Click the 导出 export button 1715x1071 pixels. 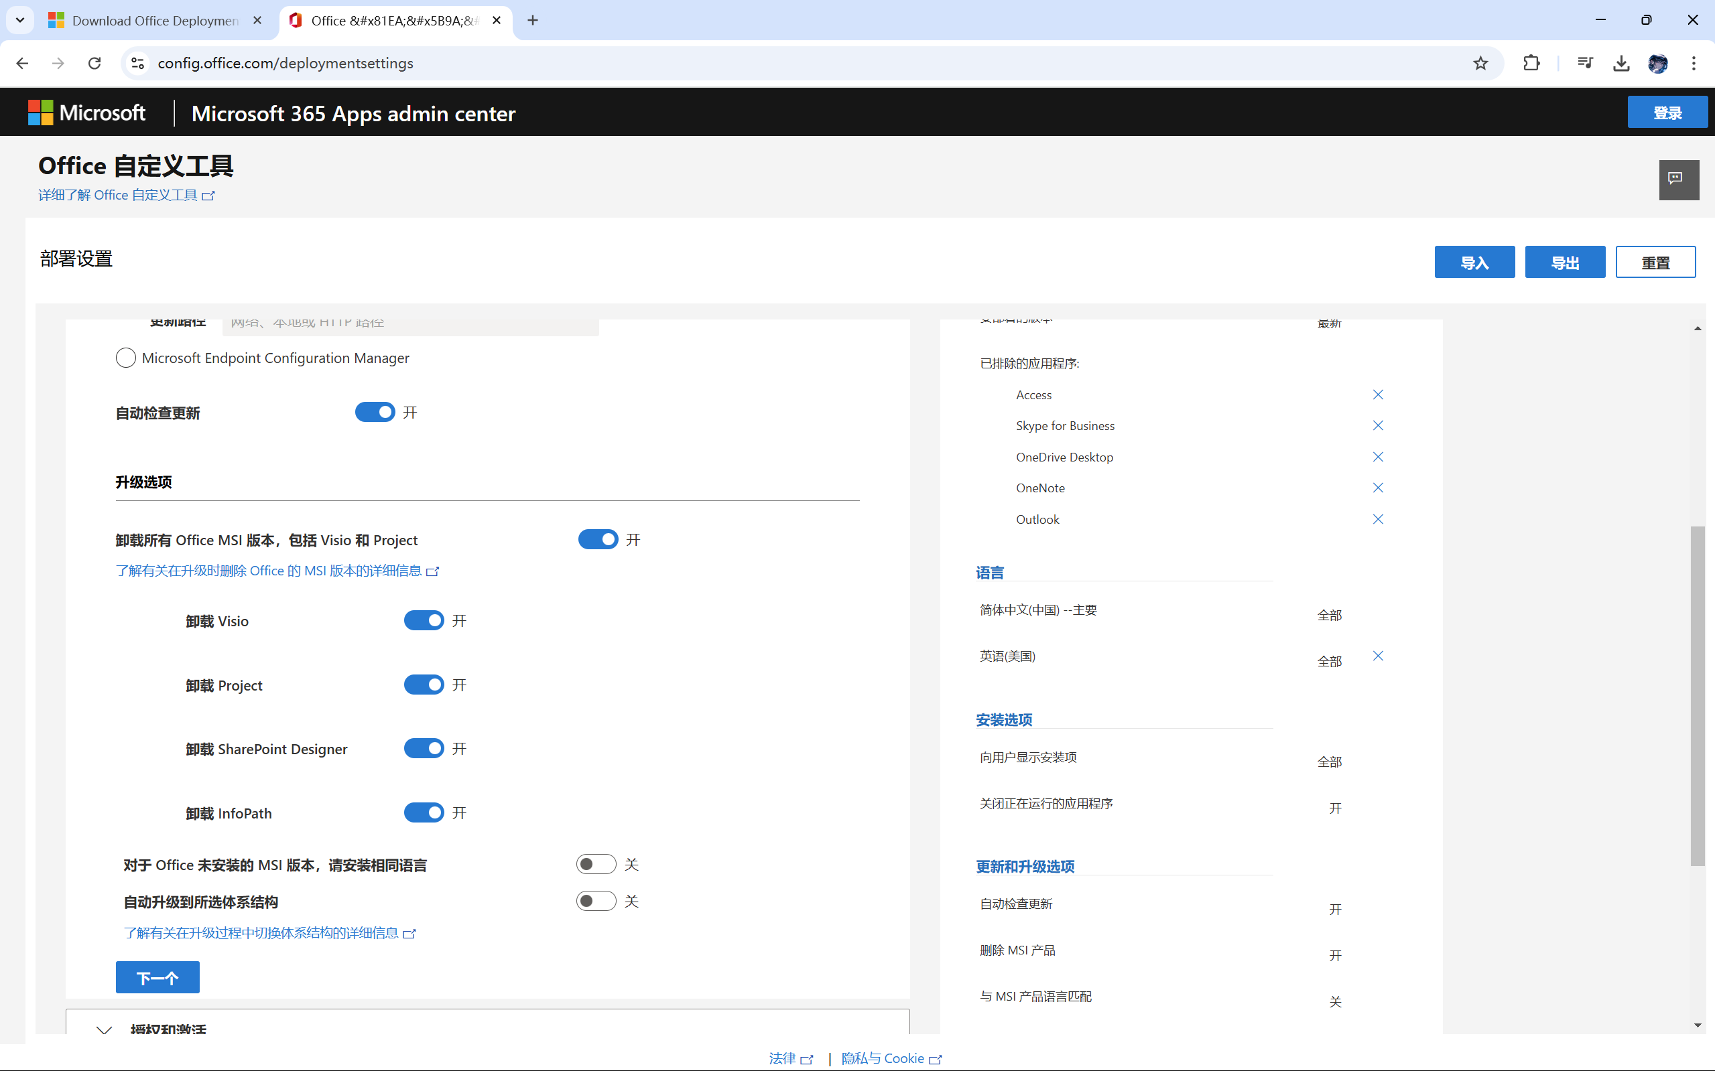(x=1565, y=262)
